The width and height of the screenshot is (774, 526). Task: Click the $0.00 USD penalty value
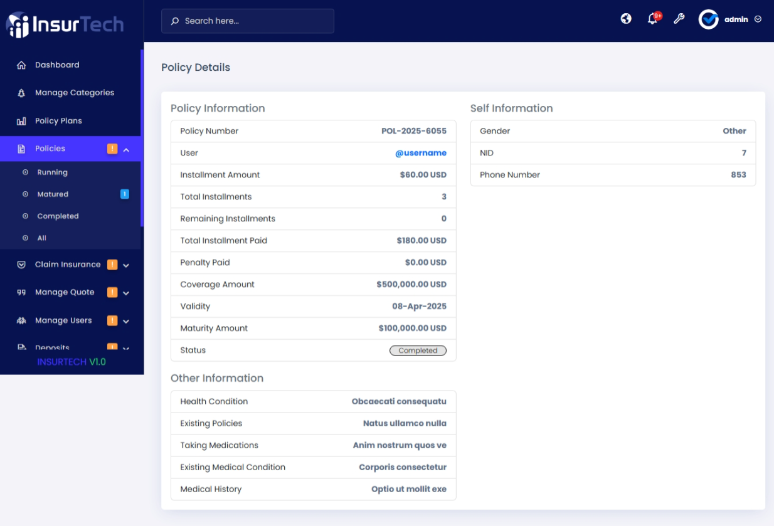[x=426, y=263]
